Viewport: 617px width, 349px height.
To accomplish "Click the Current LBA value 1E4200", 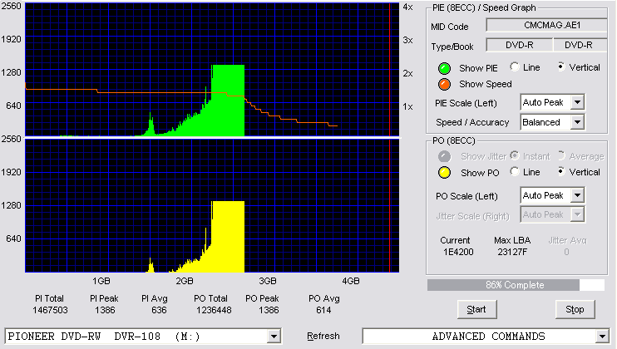I will (x=458, y=252).
